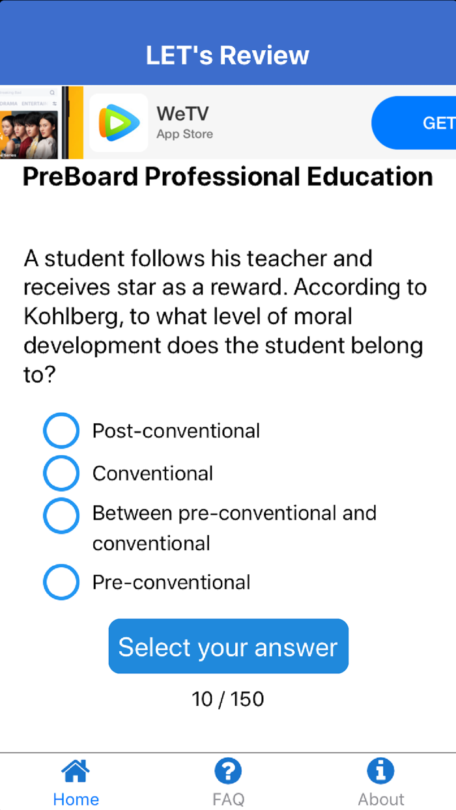Tap the "PreBoard Professional Education" heading
456x810 pixels.
(x=228, y=176)
